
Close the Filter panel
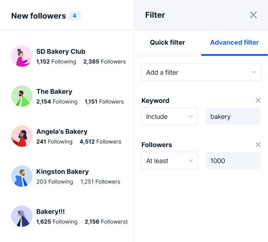[253, 15]
